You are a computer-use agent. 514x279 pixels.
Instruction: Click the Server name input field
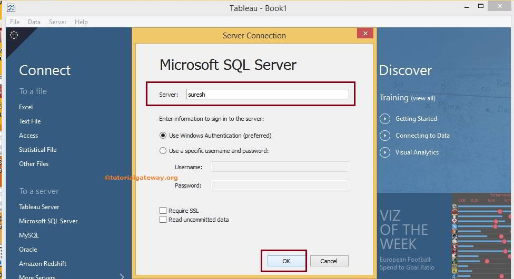click(x=268, y=94)
